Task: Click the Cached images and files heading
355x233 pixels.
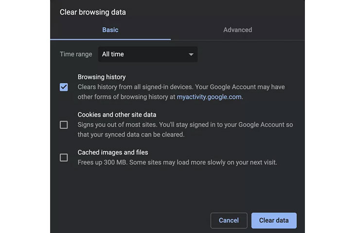Action: 113,152
